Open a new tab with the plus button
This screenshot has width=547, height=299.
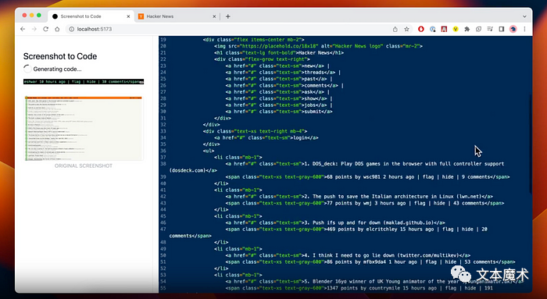pyautogui.click(x=228, y=16)
